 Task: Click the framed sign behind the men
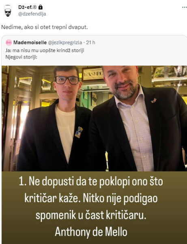93,74
